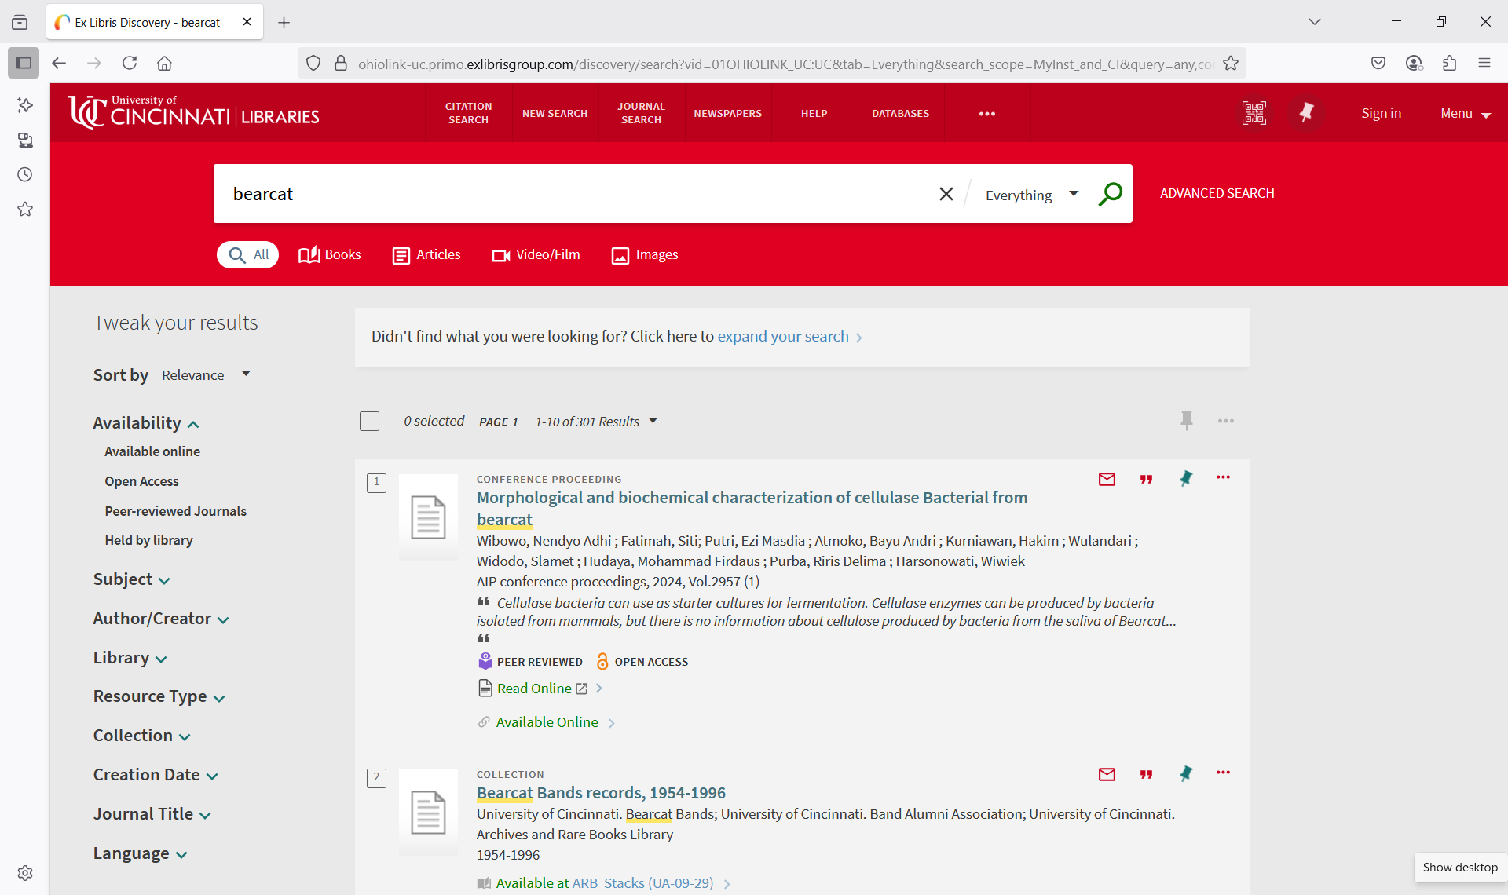
Task: Select the Video/Film resource filter icon
Action: pyautogui.click(x=500, y=255)
